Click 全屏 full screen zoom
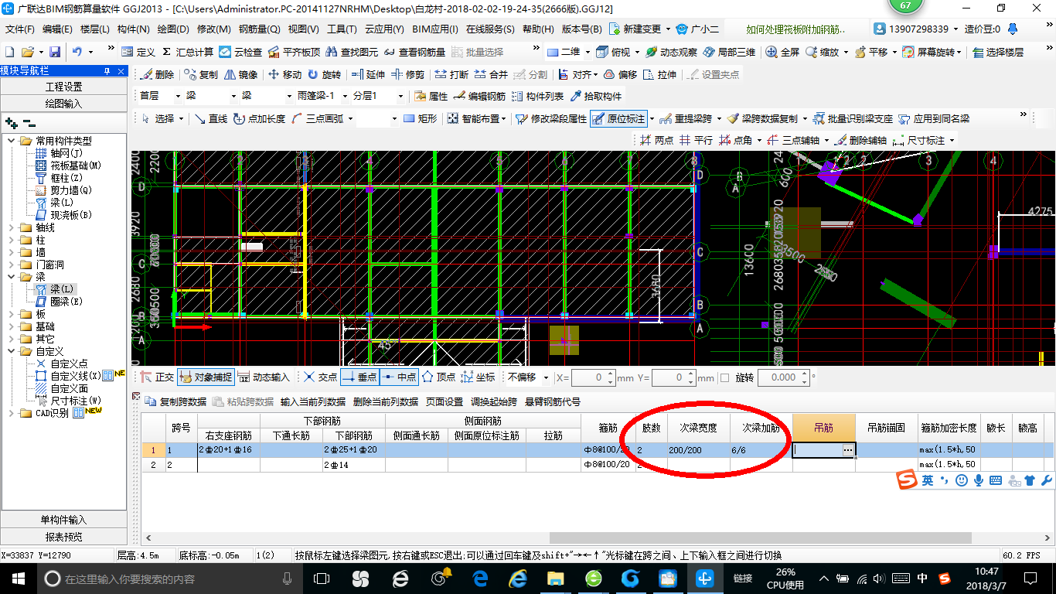1056x594 pixels. [x=782, y=52]
